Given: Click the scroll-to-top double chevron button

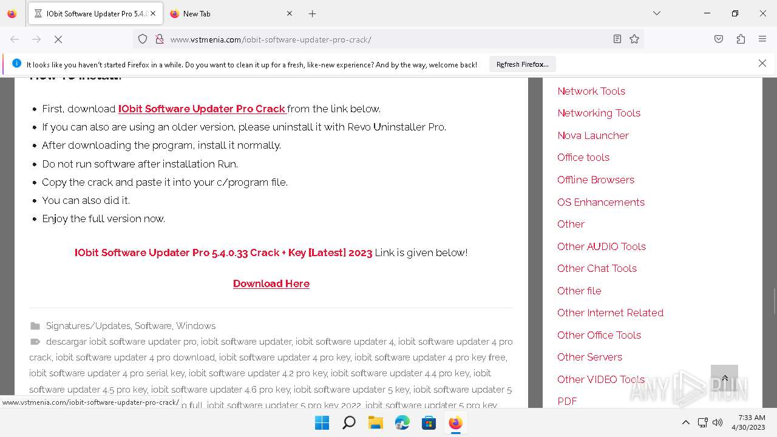Looking at the screenshot, I should click(x=724, y=378).
